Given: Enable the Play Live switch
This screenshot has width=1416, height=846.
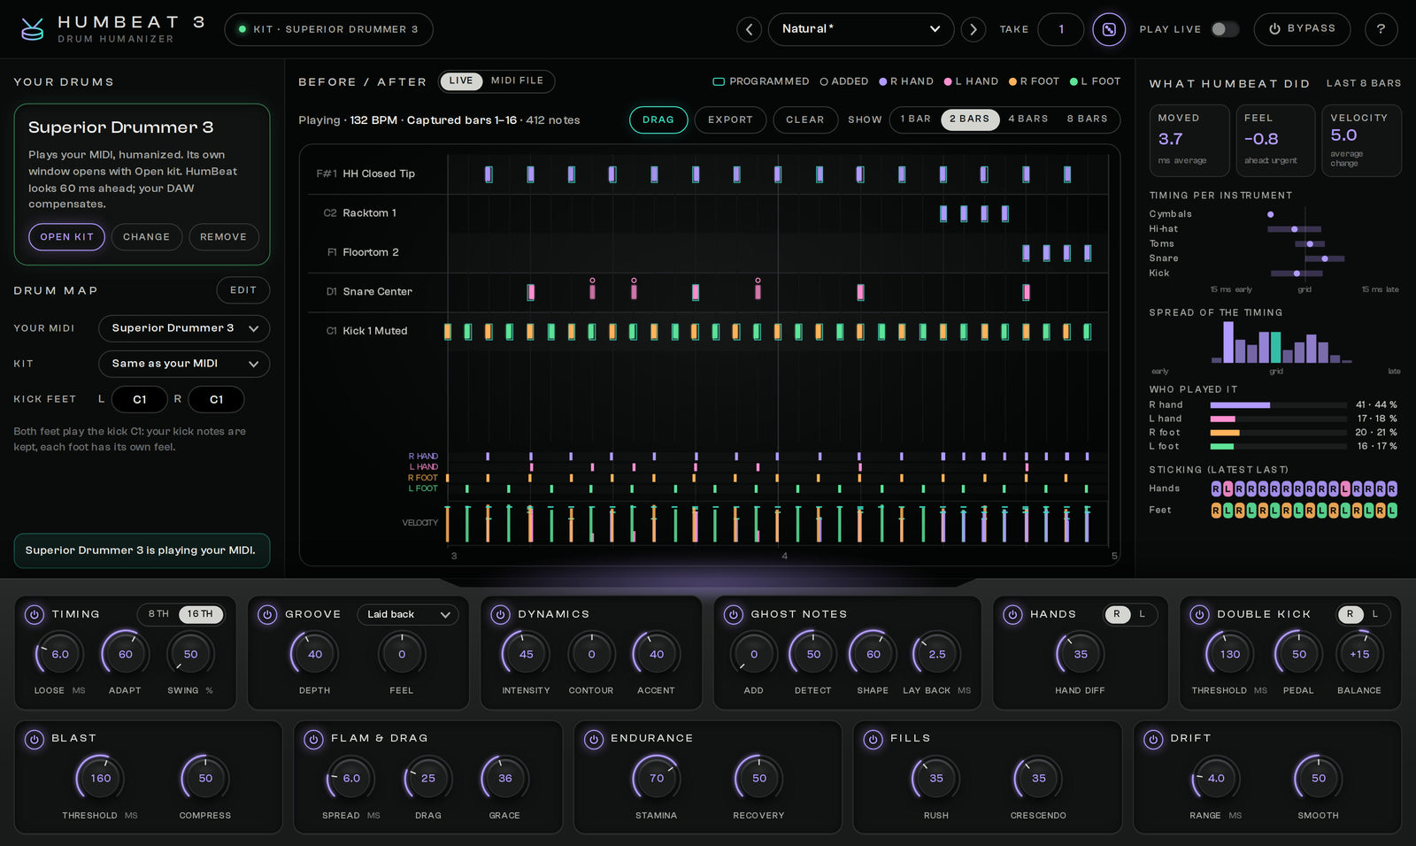Looking at the screenshot, I should pyautogui.click(x=1225, y=29).
